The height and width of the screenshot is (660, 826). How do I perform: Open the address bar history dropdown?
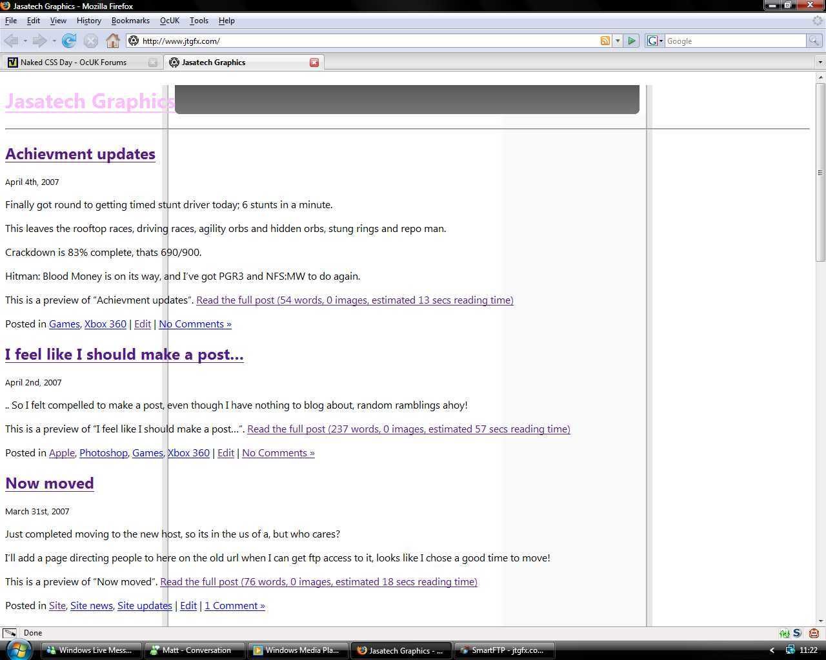[618, 41]
